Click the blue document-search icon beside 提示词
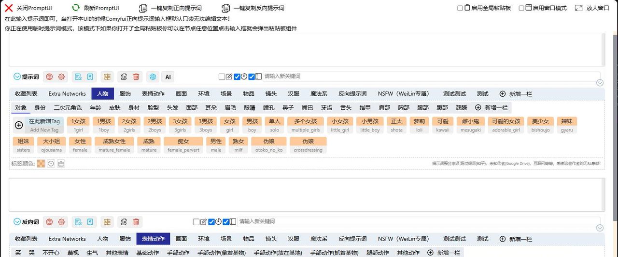 (x=78, y=77)
